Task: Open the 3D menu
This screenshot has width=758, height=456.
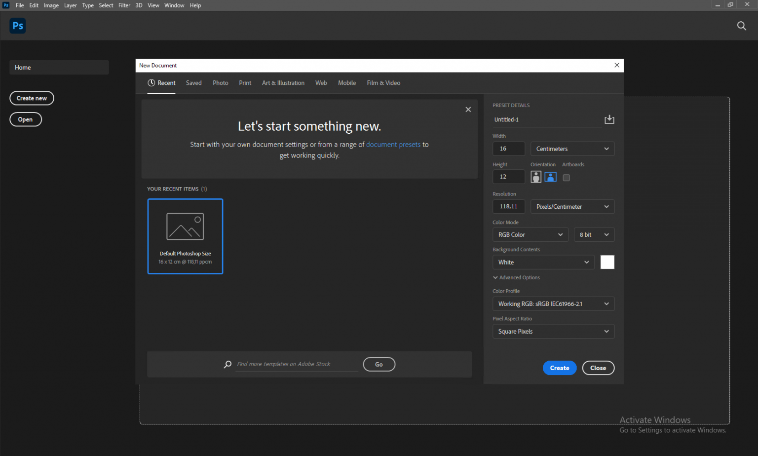Action: [139, 5]
